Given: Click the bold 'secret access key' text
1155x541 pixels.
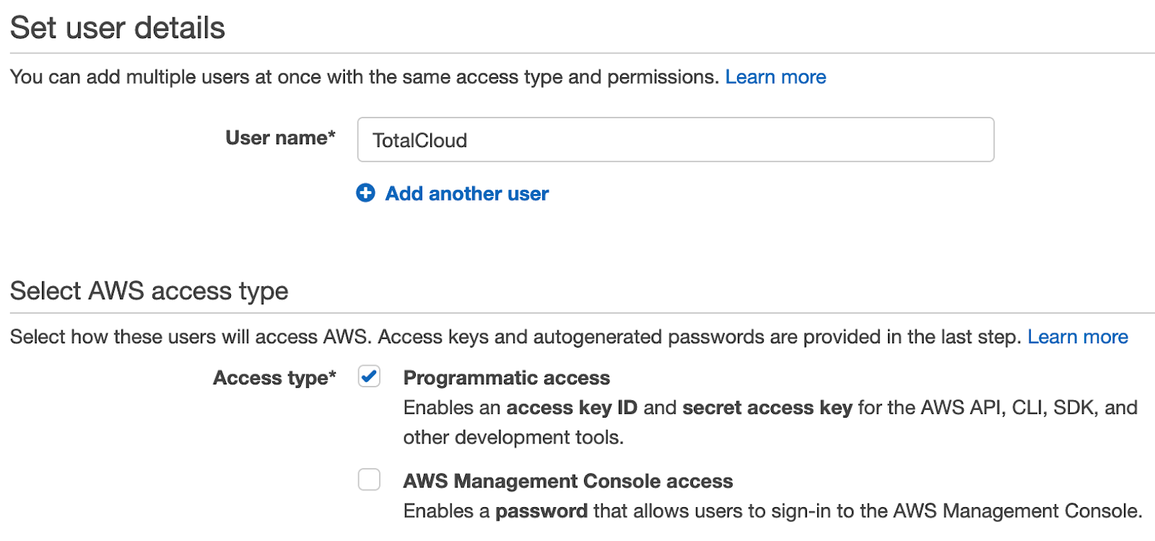Looking at the screenshot, I should pos(767,408).
